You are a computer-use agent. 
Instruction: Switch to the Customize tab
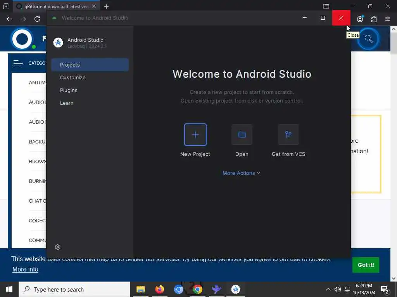(x=90, y=77)
